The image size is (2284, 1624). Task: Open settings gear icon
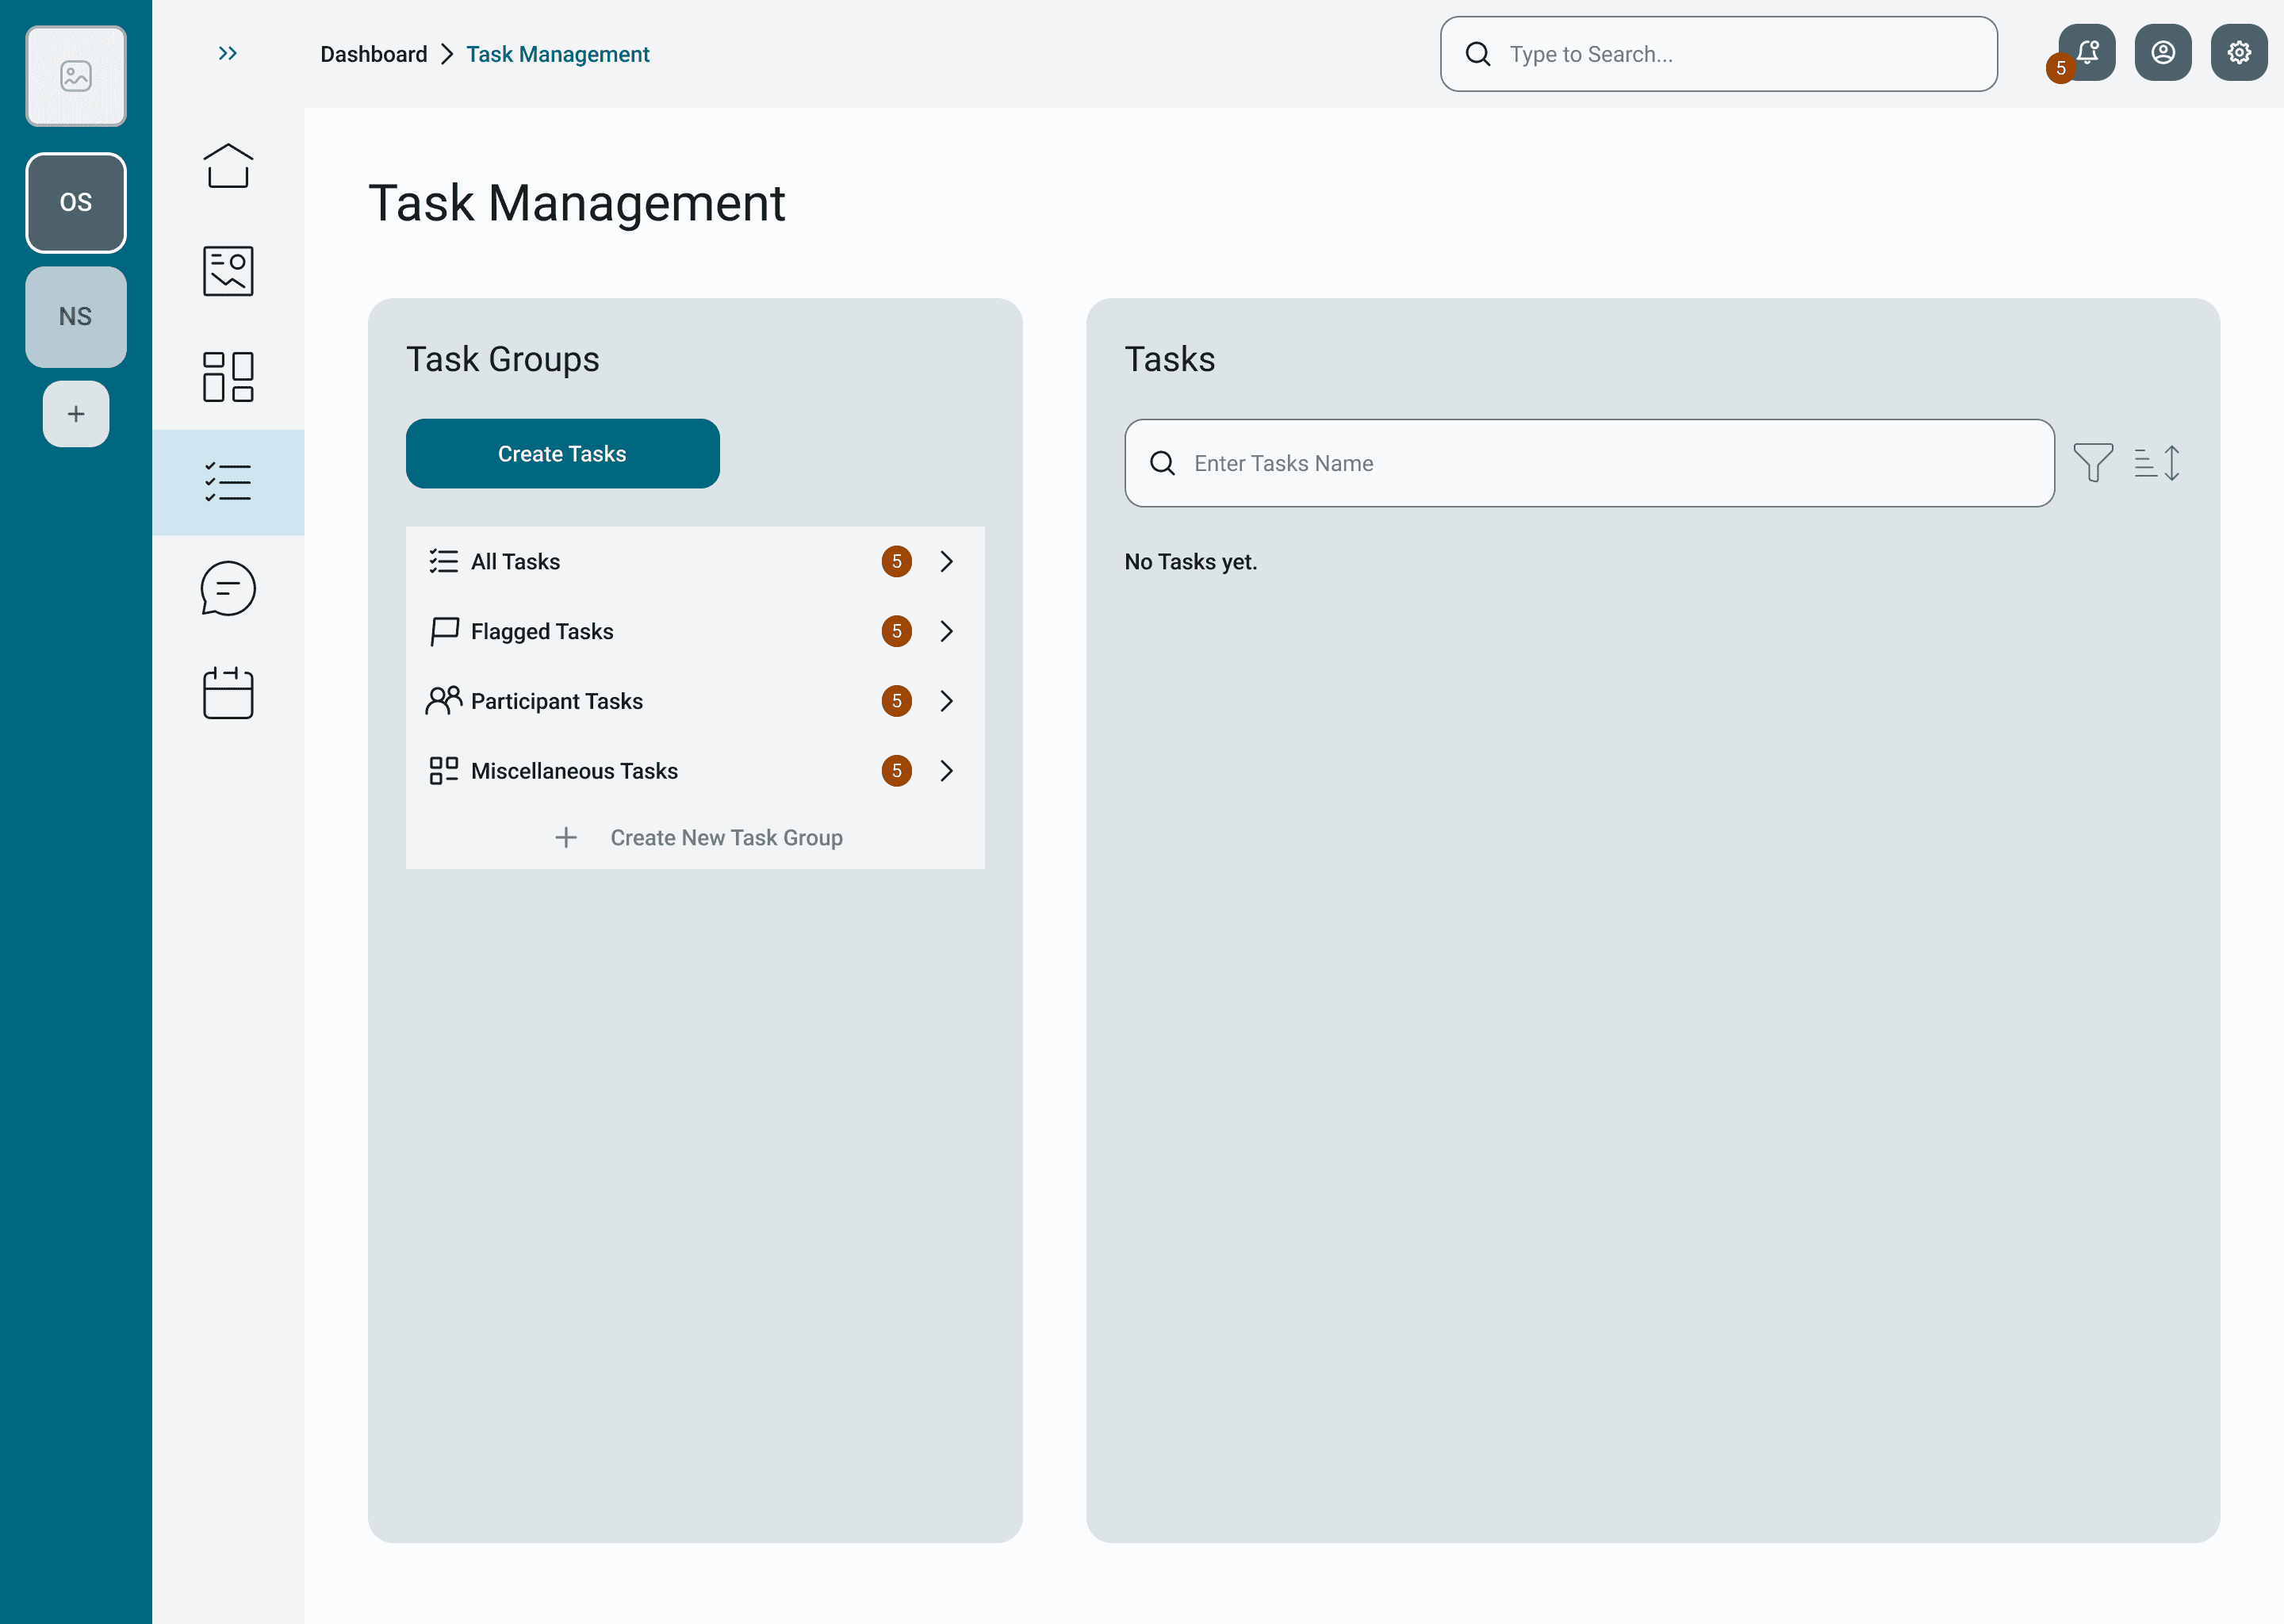pos(2239,52)
